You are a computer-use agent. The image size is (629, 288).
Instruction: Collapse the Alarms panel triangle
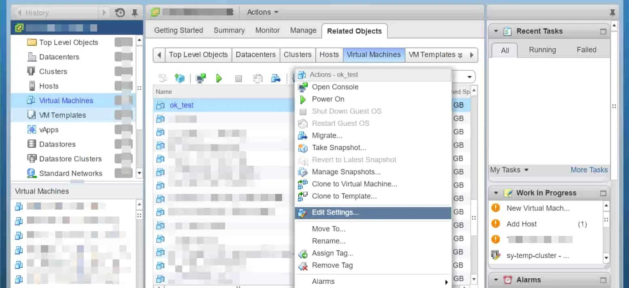[x=495, y=280]
